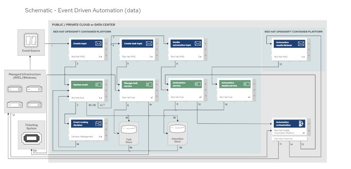Select the 'Managed Infrastructure (RHEL/Windows)' label
Screen dimensions: 351x169
(25, 76)
